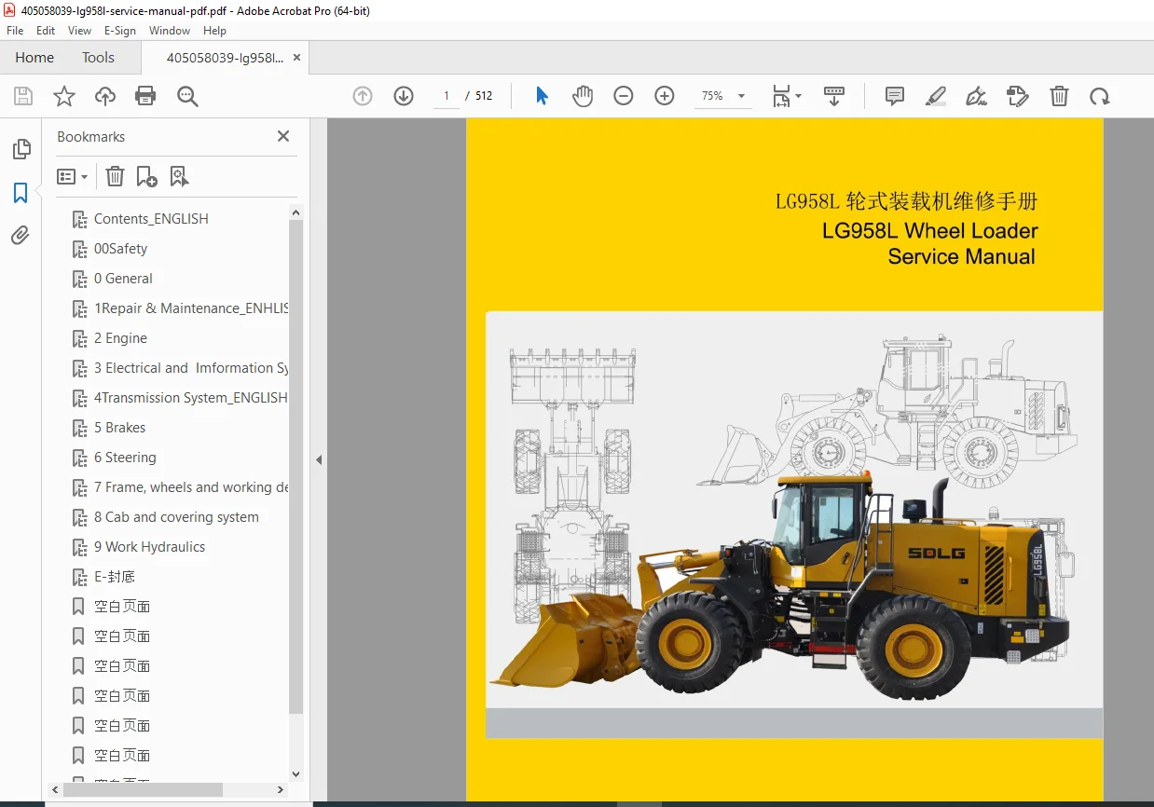Open the 6 Steering bookmark

tap(125, 458)
